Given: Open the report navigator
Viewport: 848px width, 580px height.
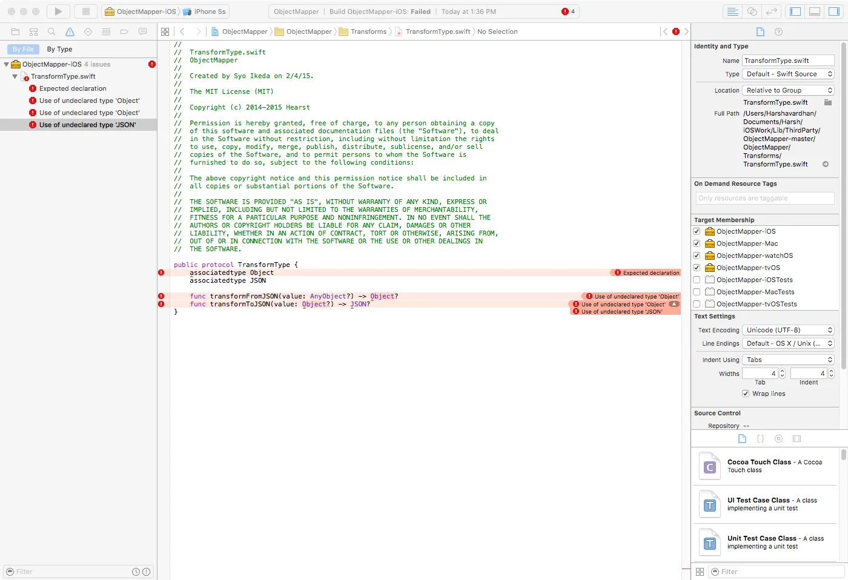Looking at the screenshot, I should click(x=142, y=31).
